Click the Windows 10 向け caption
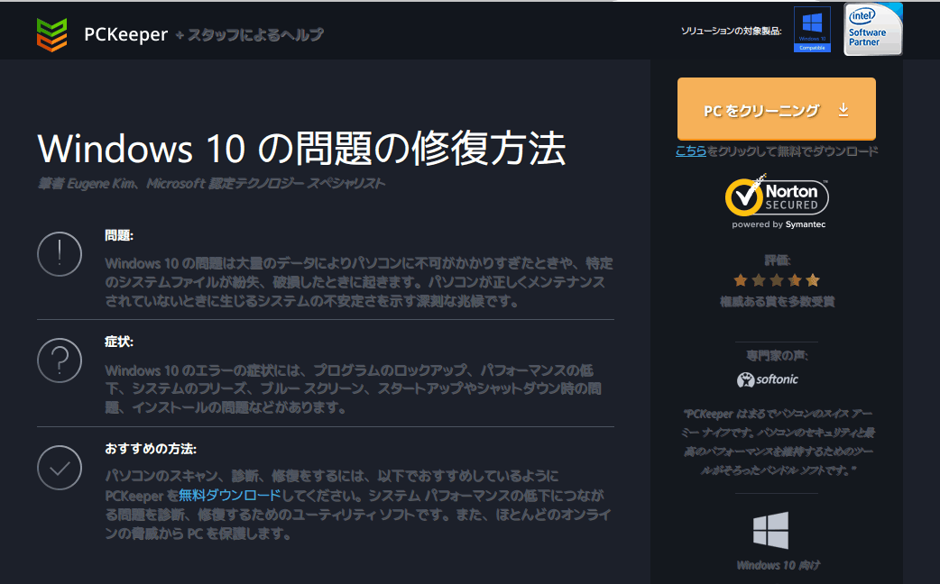The width and height of the screenshot is (940, 584). pos(777,565)
